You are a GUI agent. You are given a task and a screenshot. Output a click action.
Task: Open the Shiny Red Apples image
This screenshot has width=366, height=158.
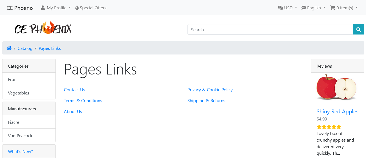point(337,88)
